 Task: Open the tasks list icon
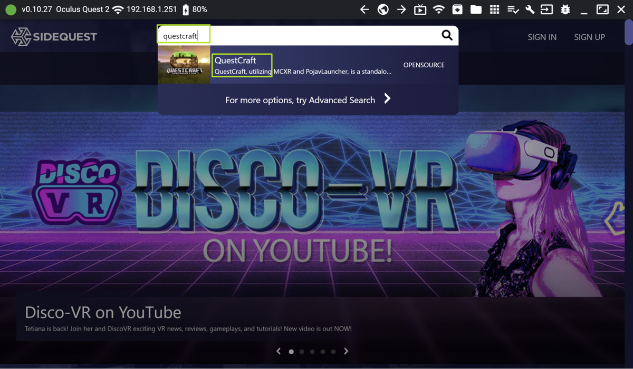tap(513, 9)
